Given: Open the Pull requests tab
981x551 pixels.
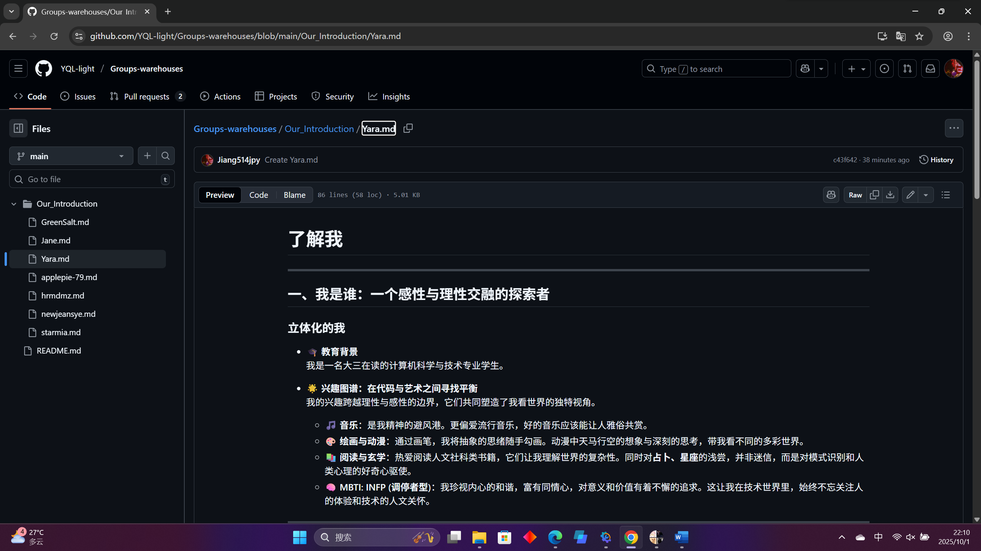Looking at the screenshot, I should 146,97.
